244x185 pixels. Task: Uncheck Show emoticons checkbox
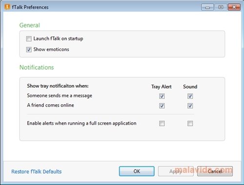(x=29, y=49)
